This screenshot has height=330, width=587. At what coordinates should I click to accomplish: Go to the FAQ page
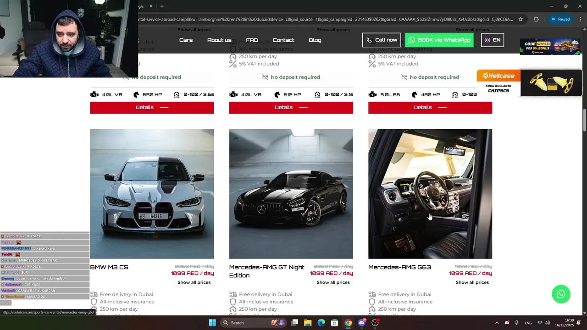click(252, 40)
